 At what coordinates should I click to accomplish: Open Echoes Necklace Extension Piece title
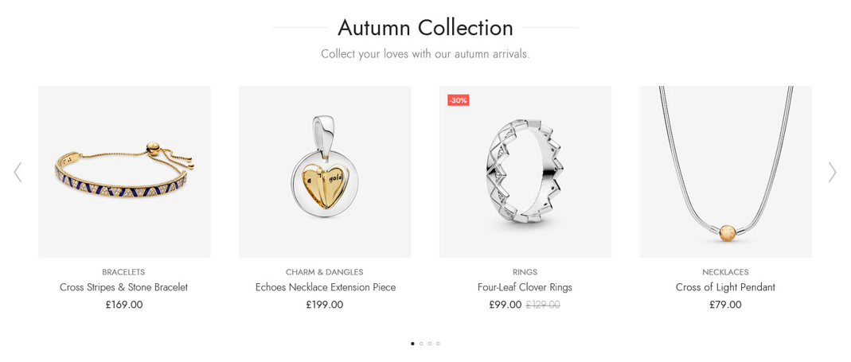(326, 287)
